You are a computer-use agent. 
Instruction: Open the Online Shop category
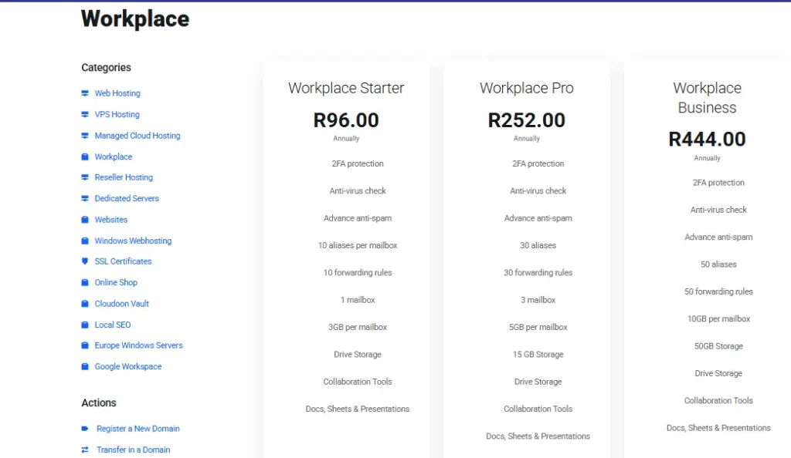point(115,282)
